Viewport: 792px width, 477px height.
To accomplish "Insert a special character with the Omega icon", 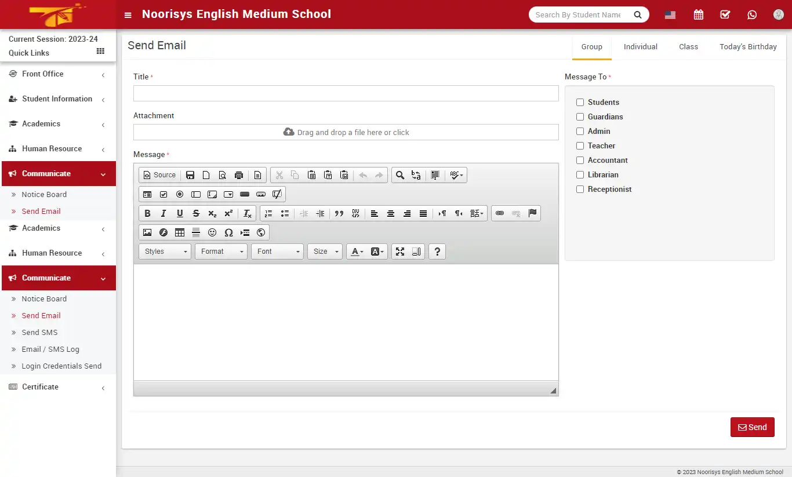I will pos(228,232).
